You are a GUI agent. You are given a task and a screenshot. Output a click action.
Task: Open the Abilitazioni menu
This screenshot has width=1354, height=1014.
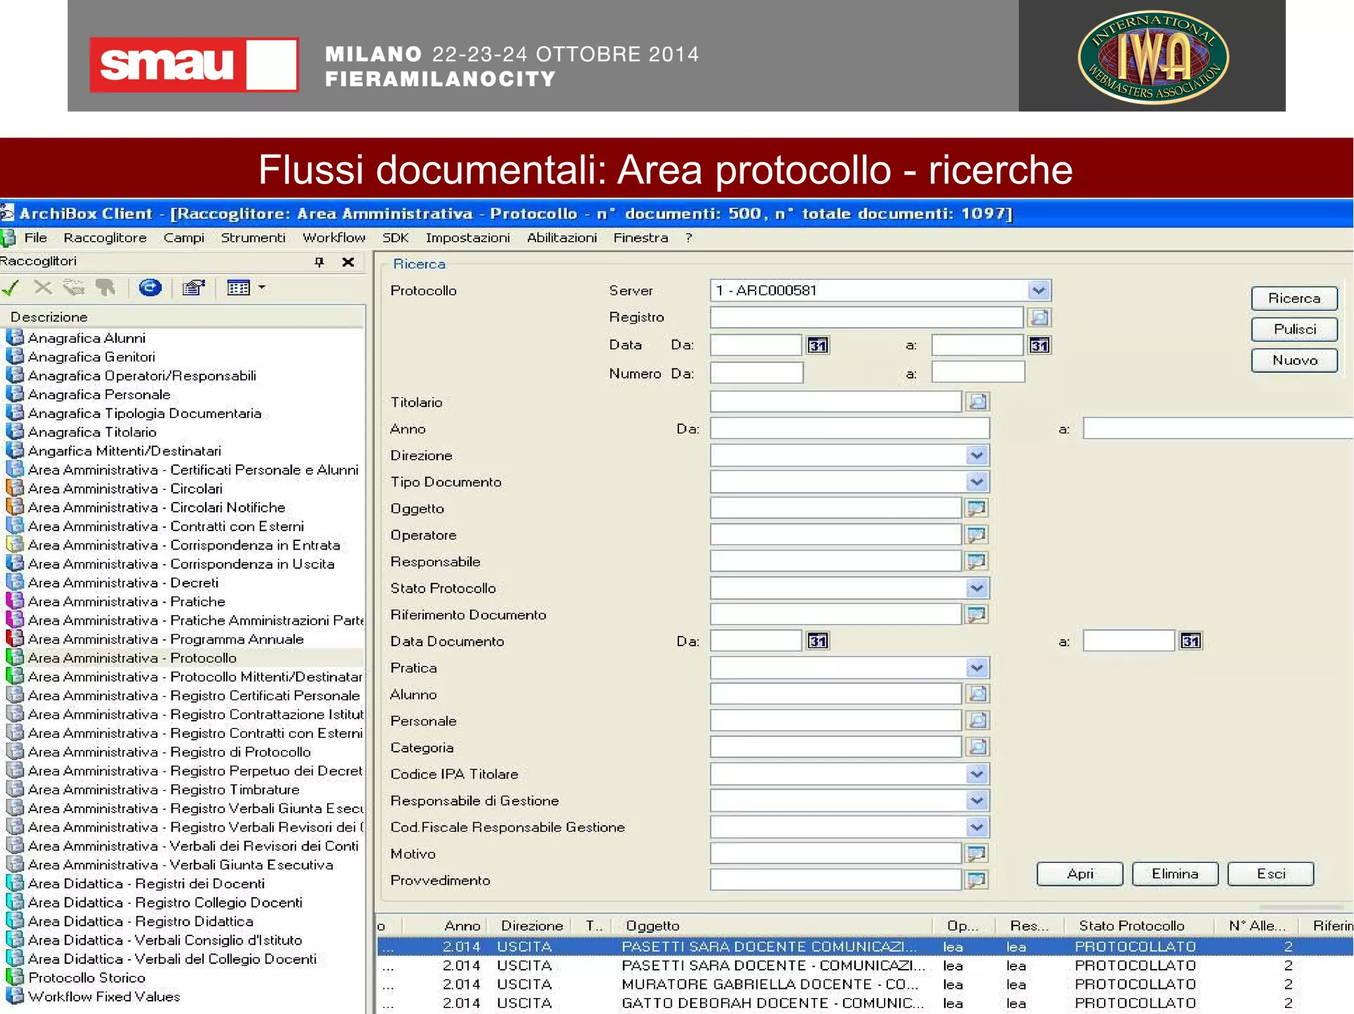click(562, 238)
